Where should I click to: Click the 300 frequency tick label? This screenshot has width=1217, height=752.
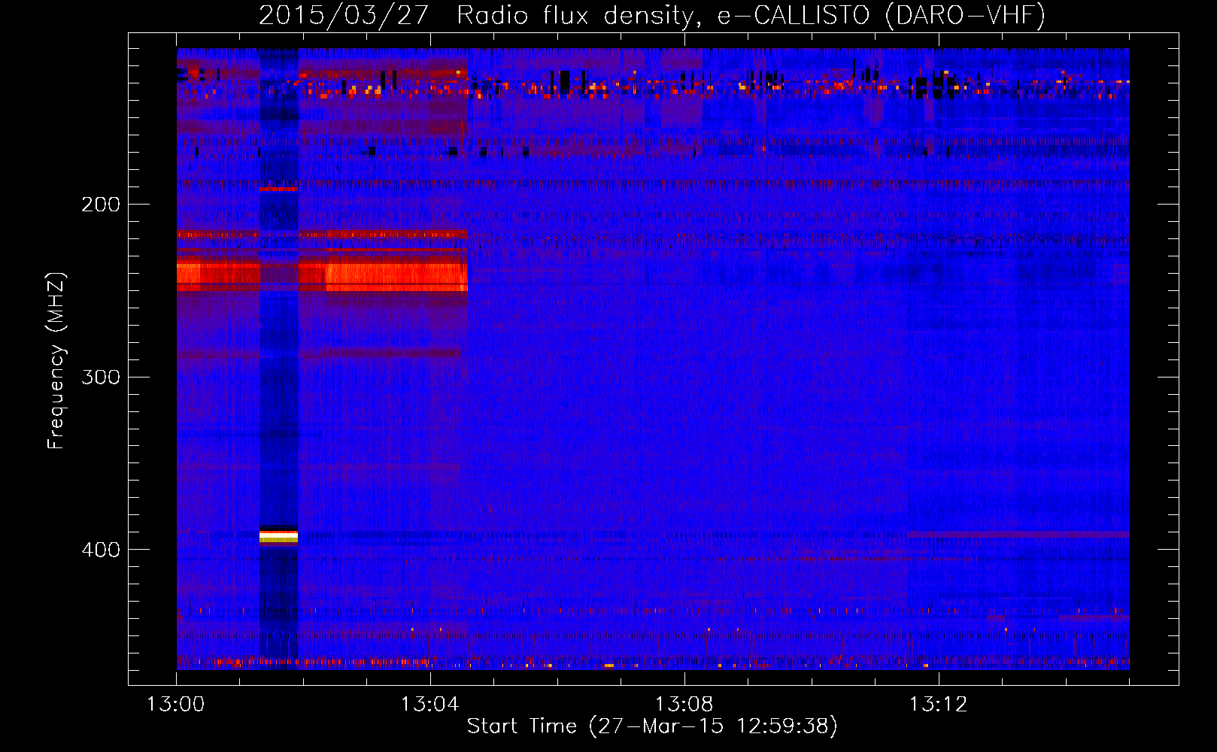[101, 377]
